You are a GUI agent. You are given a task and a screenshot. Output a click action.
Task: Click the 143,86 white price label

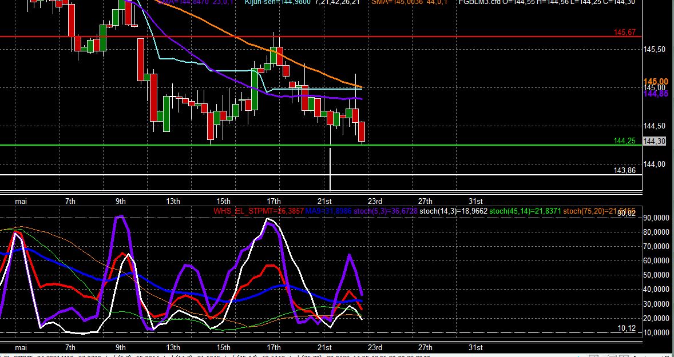pos(625,170)
